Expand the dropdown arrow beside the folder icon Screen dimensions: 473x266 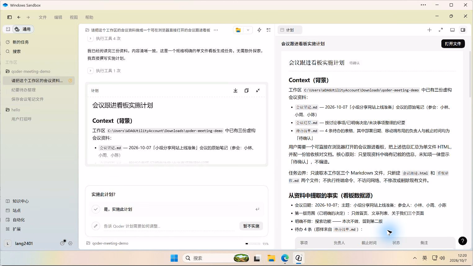tap(248, 30)
